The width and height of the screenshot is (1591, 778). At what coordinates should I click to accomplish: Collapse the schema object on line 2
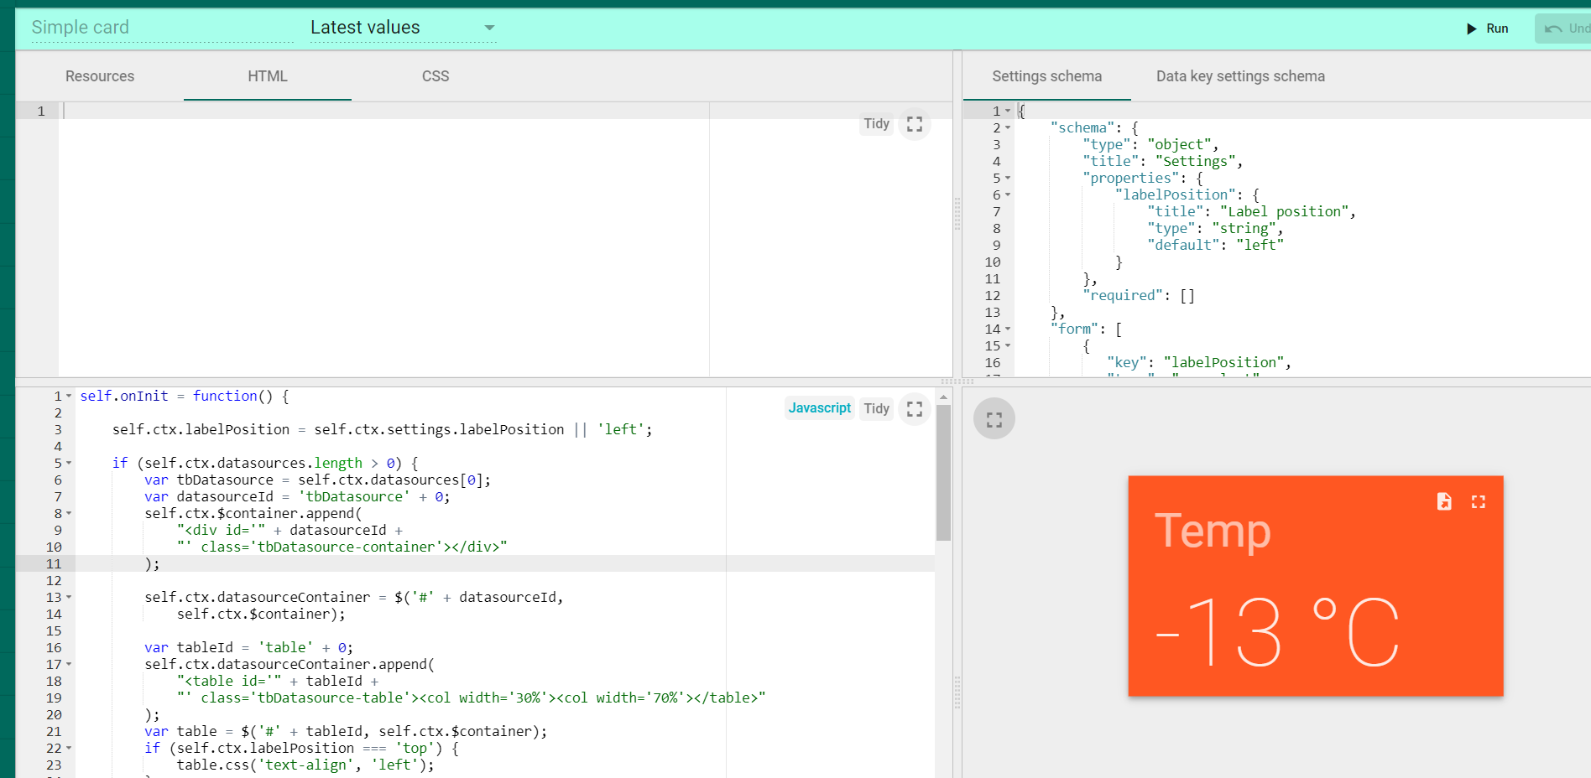pos(1007,127)
